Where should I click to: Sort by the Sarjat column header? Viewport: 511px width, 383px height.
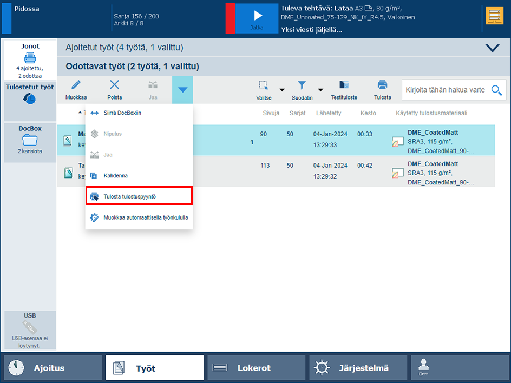[297, 113]
